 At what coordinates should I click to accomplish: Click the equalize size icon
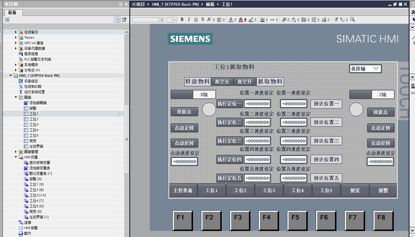tap(324, 19)
